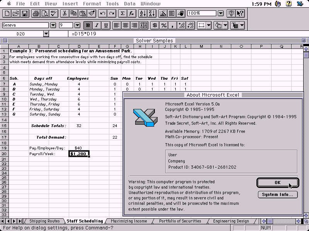Sort ascending with the A-Z icon
The image size is (309, 231).
143,13
